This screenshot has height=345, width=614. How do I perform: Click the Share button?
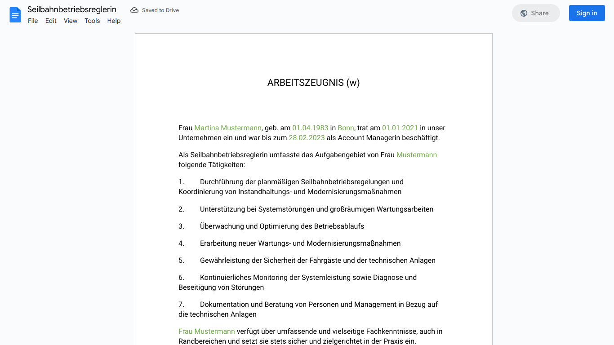point(536,13)
